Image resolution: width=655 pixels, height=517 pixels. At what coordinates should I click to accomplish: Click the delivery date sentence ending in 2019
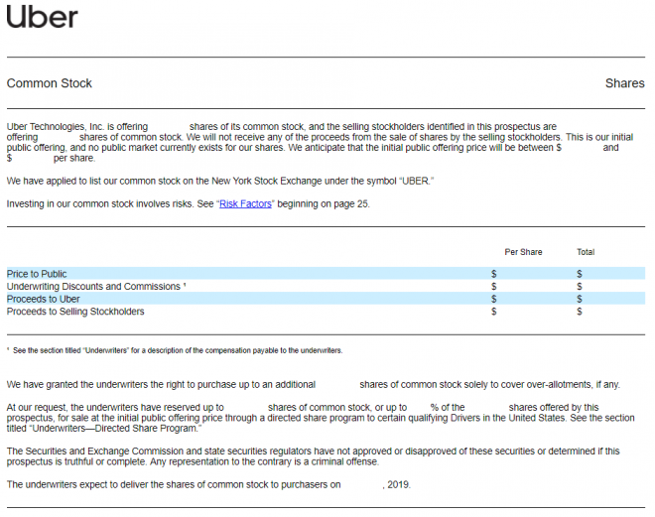(208, 484)
